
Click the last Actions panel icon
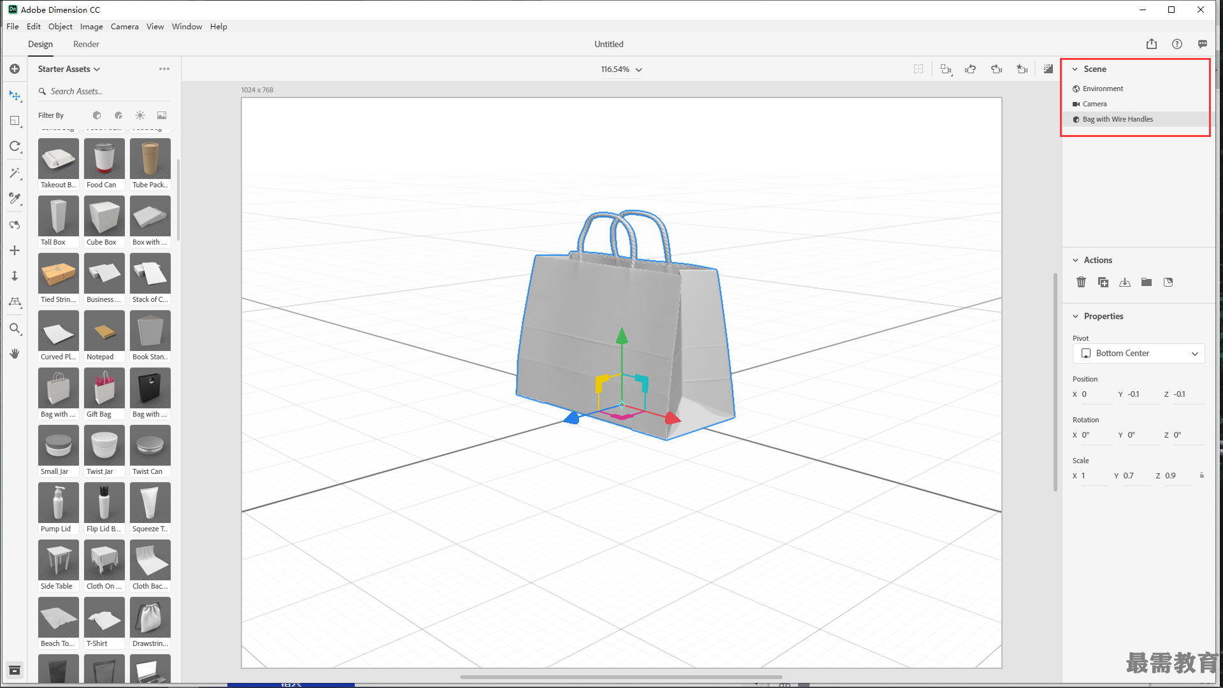coord(1168,282)
